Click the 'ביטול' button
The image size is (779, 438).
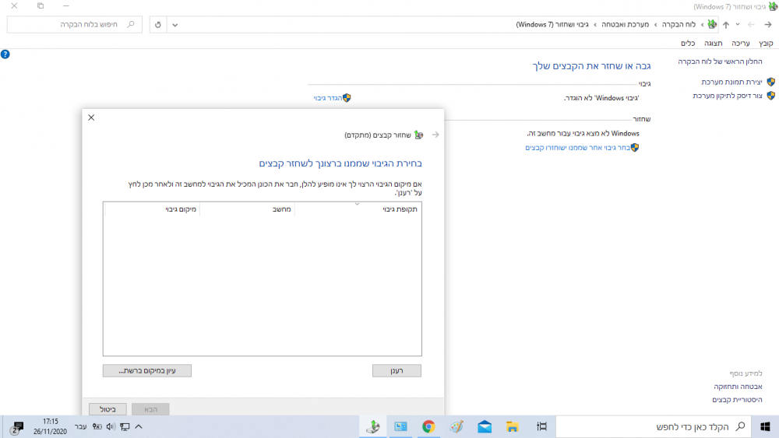pyautogui.click(x=108, y=409)
